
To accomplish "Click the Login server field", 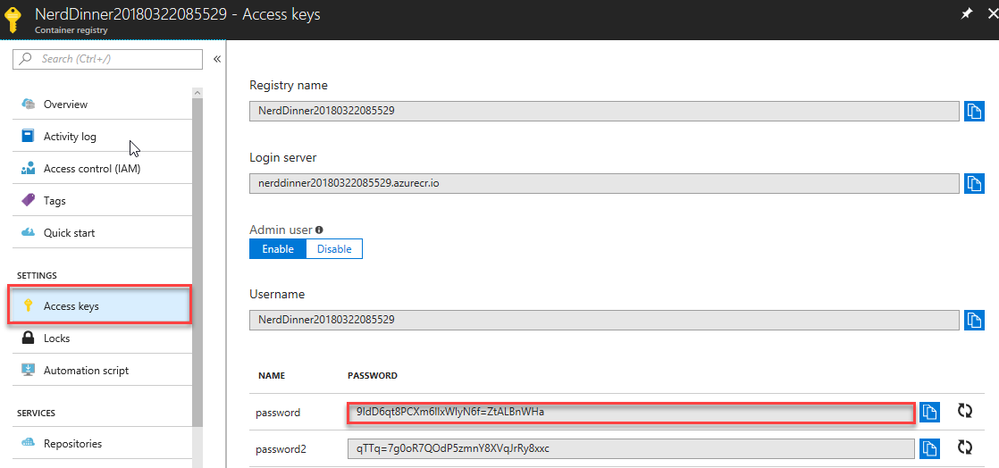I will [x=604, y=183].
